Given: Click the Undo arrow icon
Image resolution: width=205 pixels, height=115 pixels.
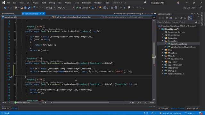Looking at the screenshot, I should (34, 8).
